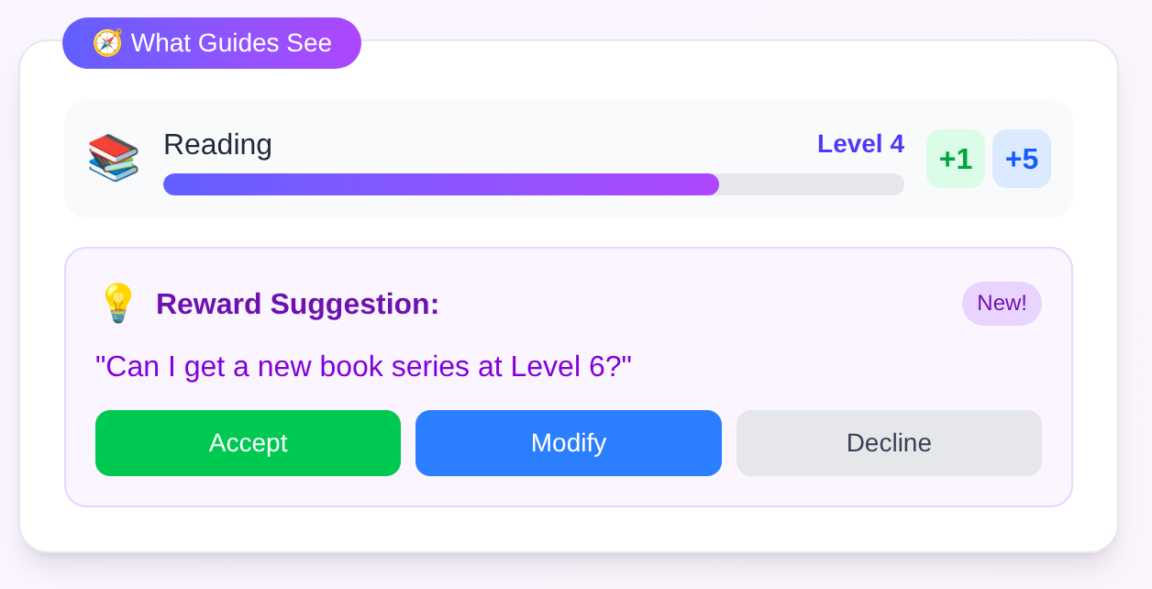Modify the reward suggestion
The width and height of the screenshot is (1152, 589).
[568, 443]
